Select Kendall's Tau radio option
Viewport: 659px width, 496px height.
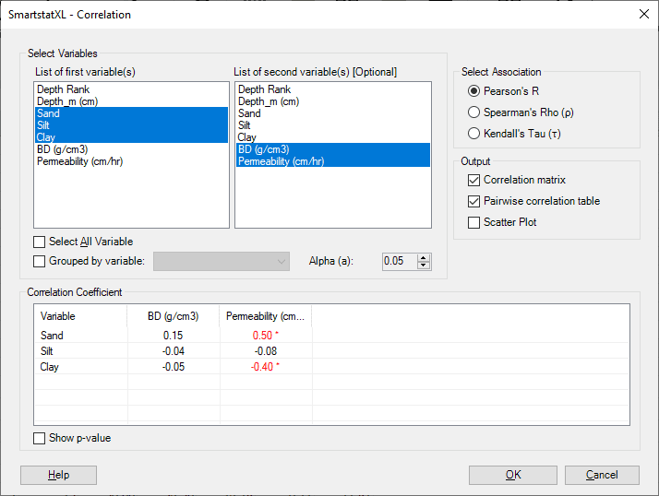474,133
